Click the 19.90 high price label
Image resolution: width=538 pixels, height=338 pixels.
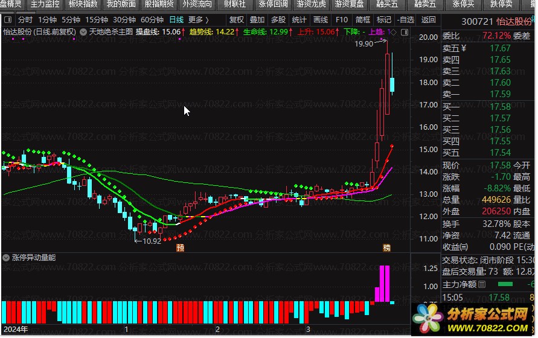[x=363, y=44]
